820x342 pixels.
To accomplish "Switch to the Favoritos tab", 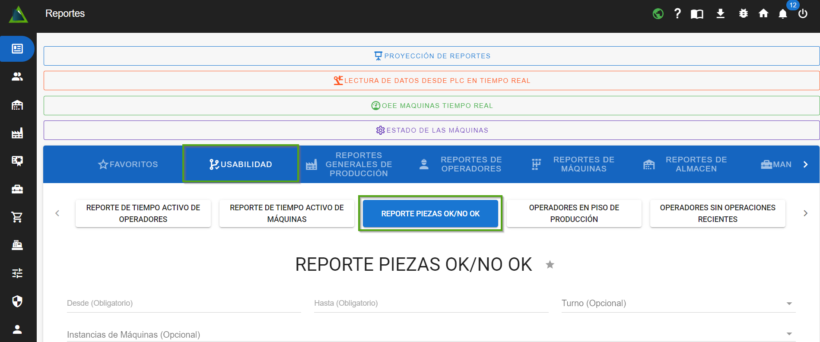I will tap(128, 165).
